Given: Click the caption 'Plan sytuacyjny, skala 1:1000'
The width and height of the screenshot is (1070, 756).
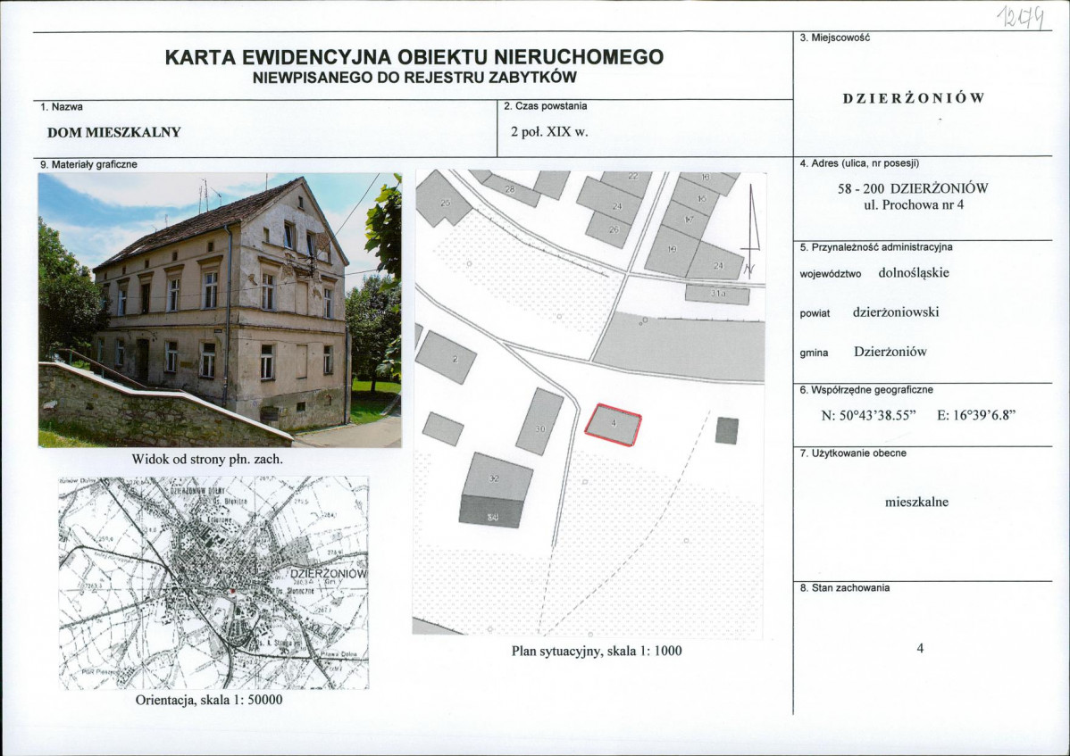Looking at the screenshot, I should tap(598, 652).
